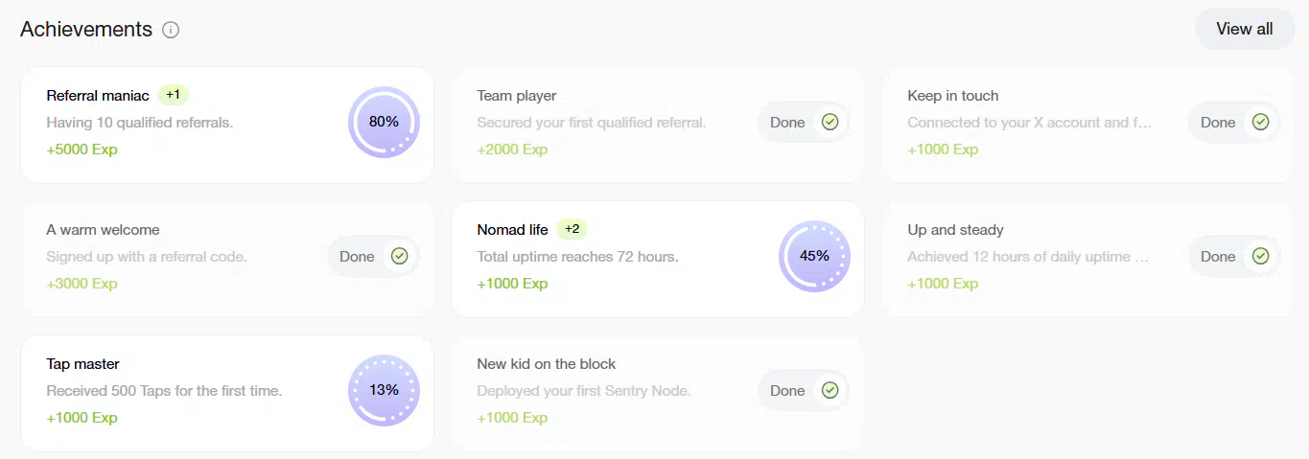Viewport: 1309px width, 459px height.
Task: Select the Done pill on Team player
Action: (x=804, y=122)
